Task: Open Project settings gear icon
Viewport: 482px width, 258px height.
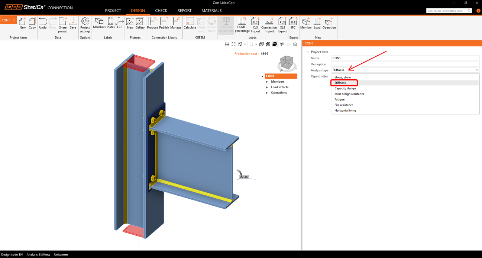Action: point(85,24)
